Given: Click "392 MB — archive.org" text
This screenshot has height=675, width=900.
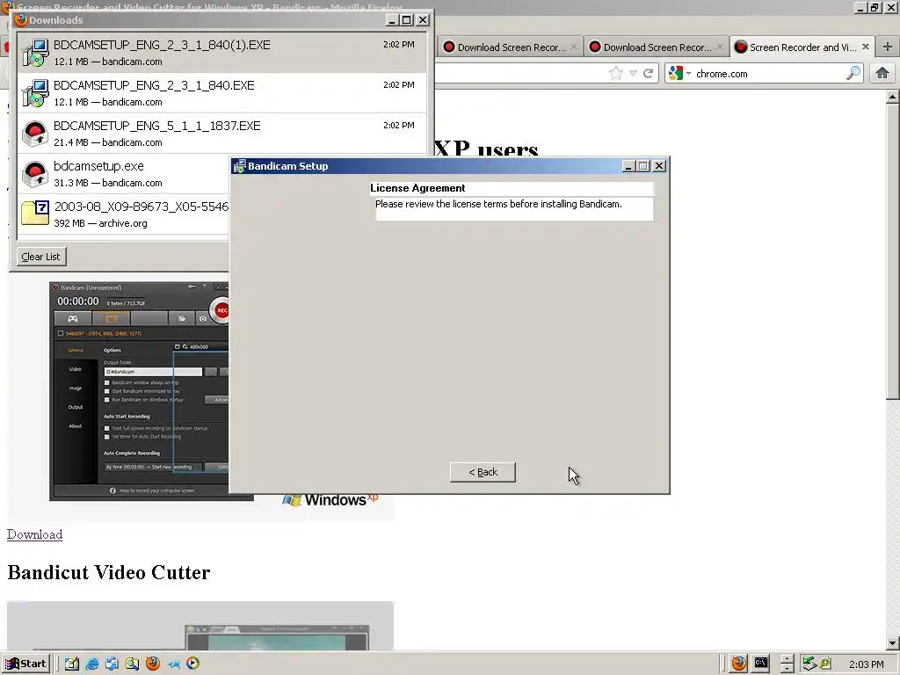Looking at the screenshot, I should point(100,223).
